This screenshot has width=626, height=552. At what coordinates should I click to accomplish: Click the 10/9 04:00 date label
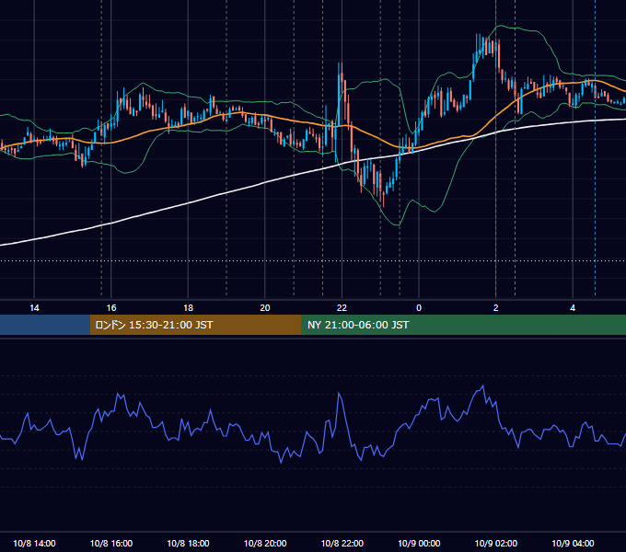tap(573, 543)
